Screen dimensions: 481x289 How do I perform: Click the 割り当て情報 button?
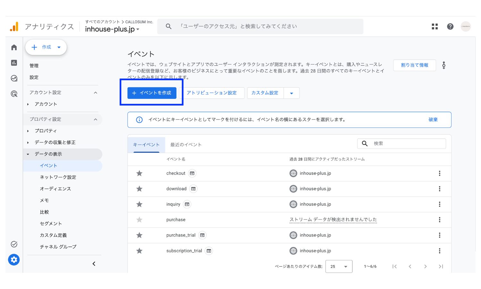click(x=415, y=65)
